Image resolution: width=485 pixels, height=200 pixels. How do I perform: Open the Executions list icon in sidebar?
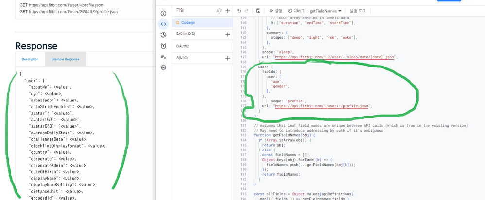point(163,57)
